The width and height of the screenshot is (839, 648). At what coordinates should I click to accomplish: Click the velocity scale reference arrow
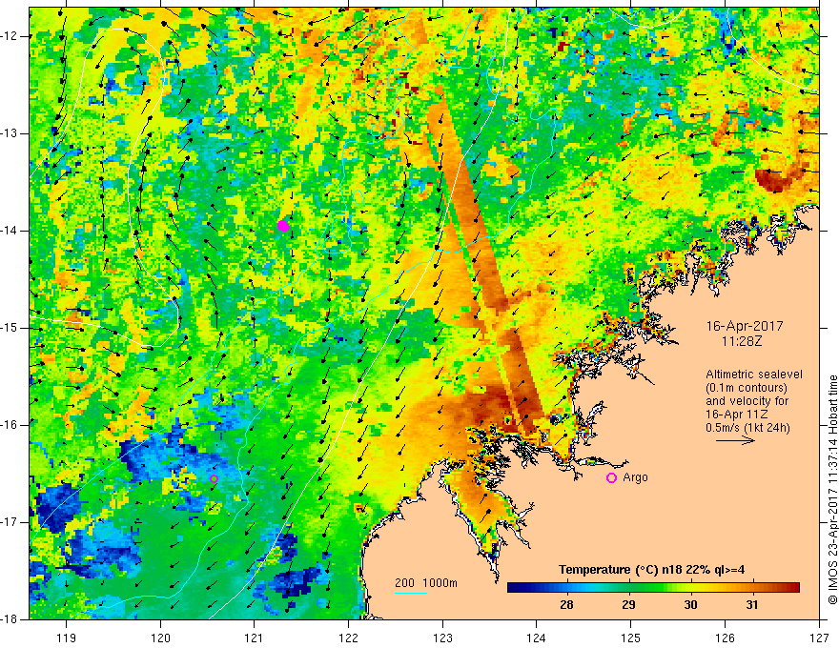(x=735, y=440)
